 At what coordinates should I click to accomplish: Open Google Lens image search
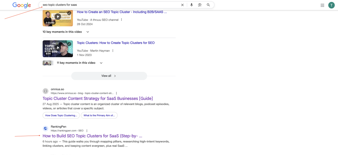[200, 5]
